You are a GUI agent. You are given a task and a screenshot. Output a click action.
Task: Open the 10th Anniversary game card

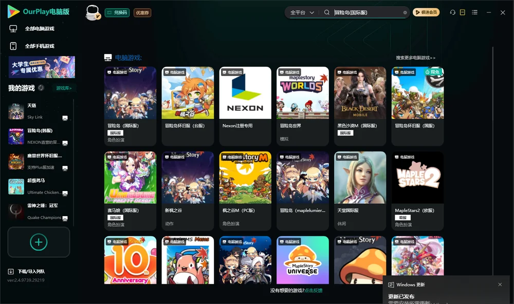130,260
